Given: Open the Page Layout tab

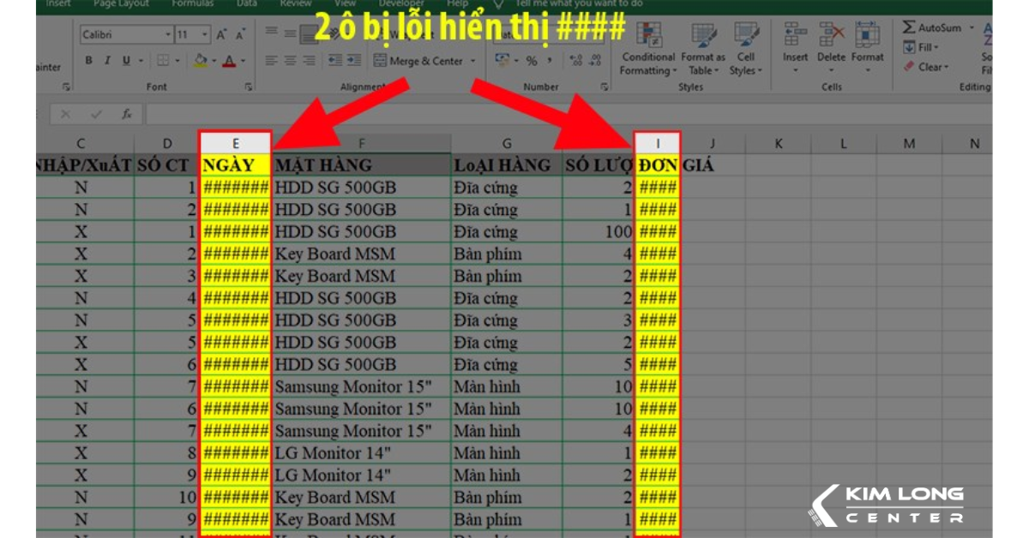Looking at the screenshot, I should 119,3.
